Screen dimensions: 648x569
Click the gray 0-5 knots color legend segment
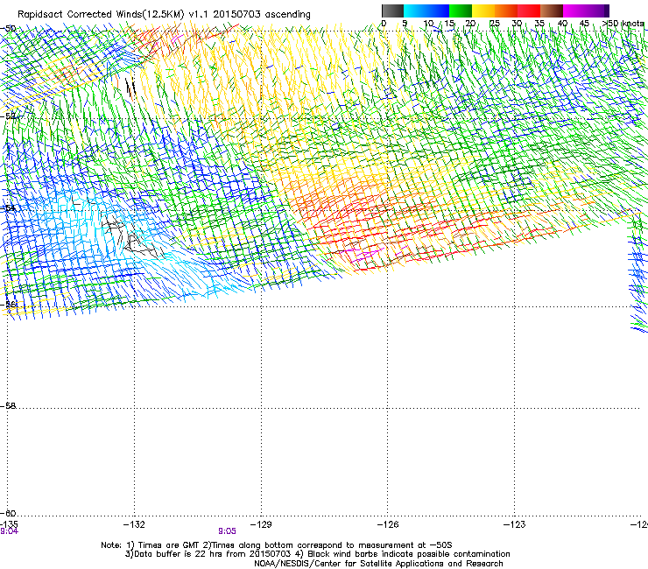click(392, 11)
